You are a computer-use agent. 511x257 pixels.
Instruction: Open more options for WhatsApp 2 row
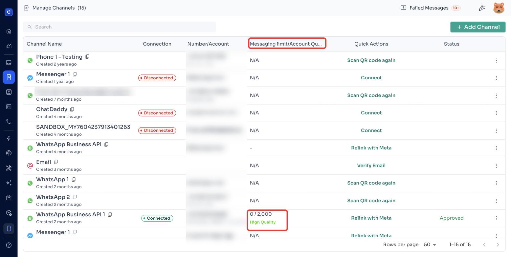point(496,201)
